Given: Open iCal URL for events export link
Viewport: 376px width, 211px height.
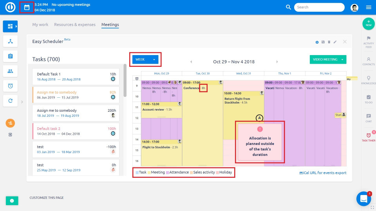Looking at the screenshot, I should 323,173.
